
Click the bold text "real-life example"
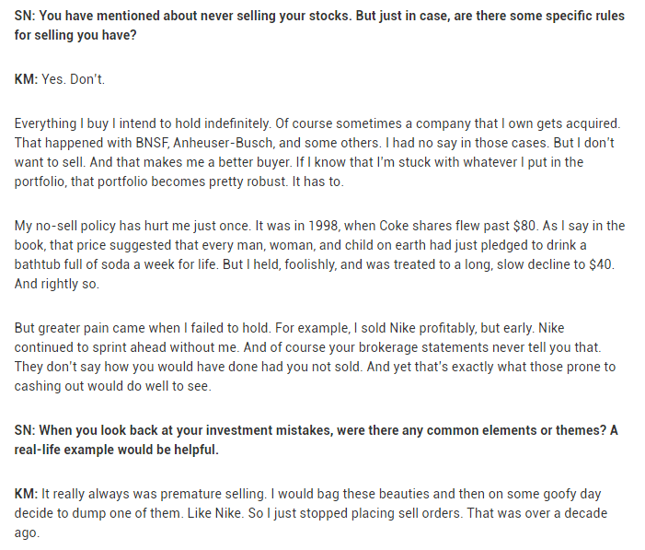coord(66,451)
